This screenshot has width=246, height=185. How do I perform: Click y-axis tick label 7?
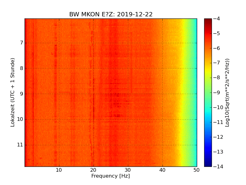click(22, 43)
